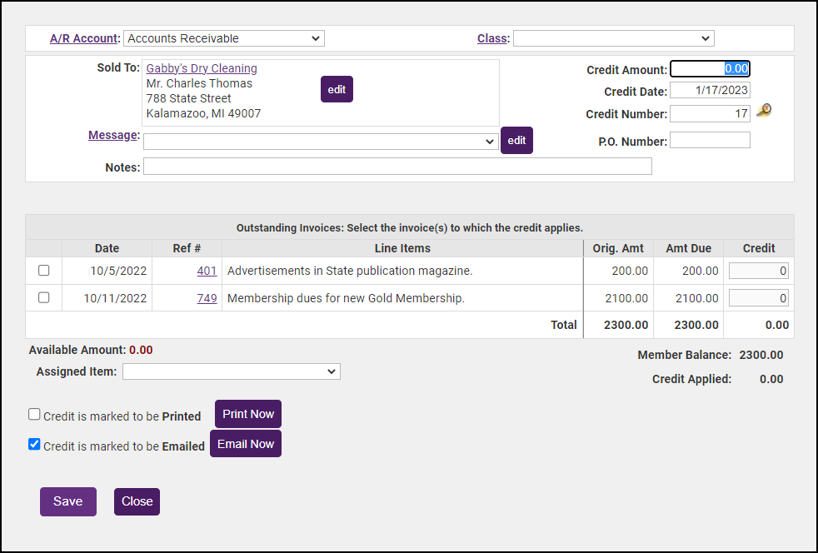Screen dimensions: 818x553
Task: Enable Credit is marked to be Printed
Action: tap(34, 414)
